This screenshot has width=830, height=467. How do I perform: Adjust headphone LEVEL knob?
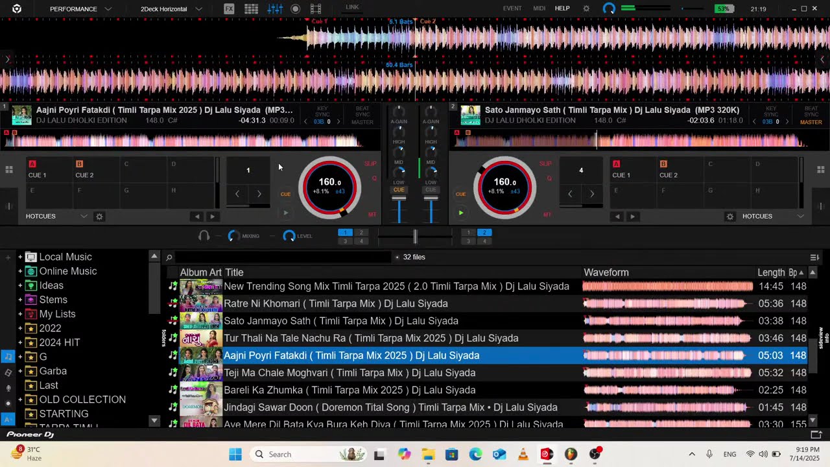pyautogui.click(x=289, y=236)
